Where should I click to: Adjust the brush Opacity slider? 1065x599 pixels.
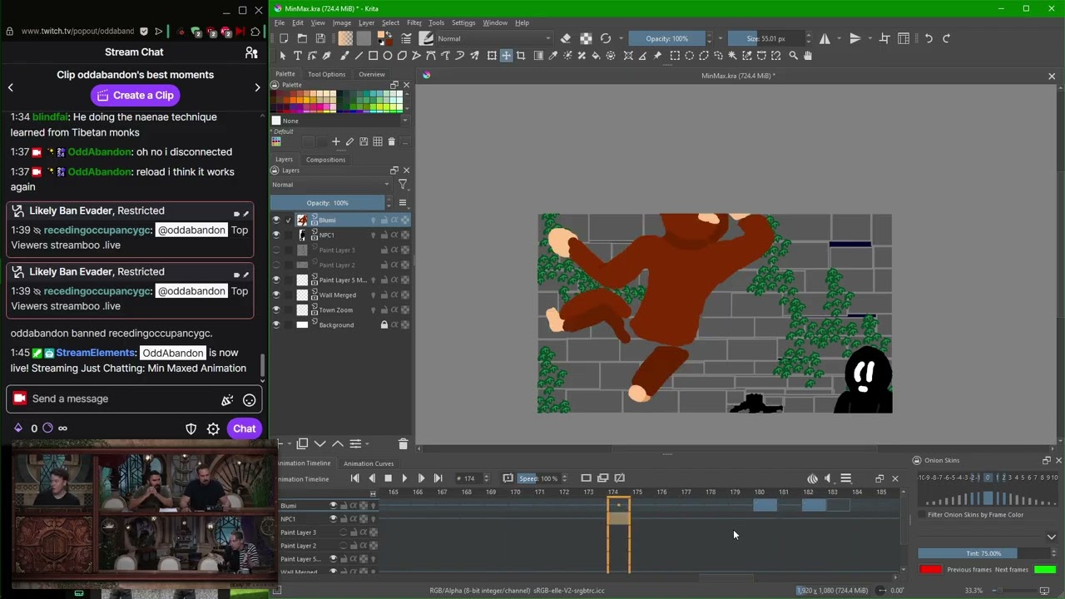[x=667, y=38]
